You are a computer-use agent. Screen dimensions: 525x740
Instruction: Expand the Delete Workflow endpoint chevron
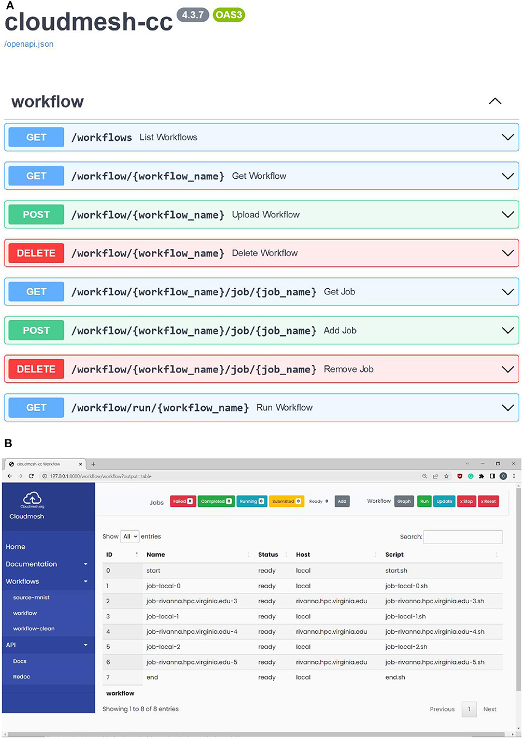(508, 253)
